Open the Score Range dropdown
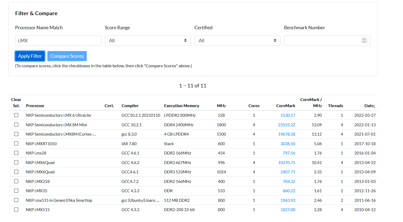This screenshot has width=403, height=222. [148, 41]
